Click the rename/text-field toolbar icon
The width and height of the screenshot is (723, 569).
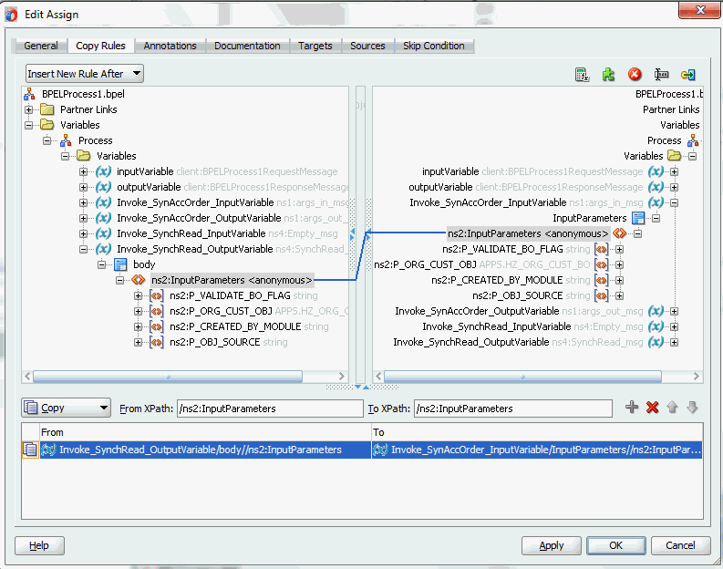tap(661, 74)
